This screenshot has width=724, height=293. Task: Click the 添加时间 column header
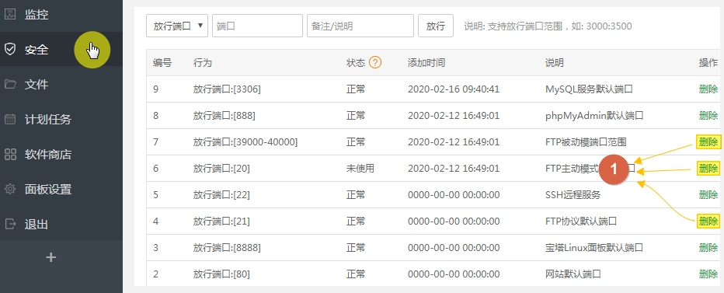(x=426, y=63)
